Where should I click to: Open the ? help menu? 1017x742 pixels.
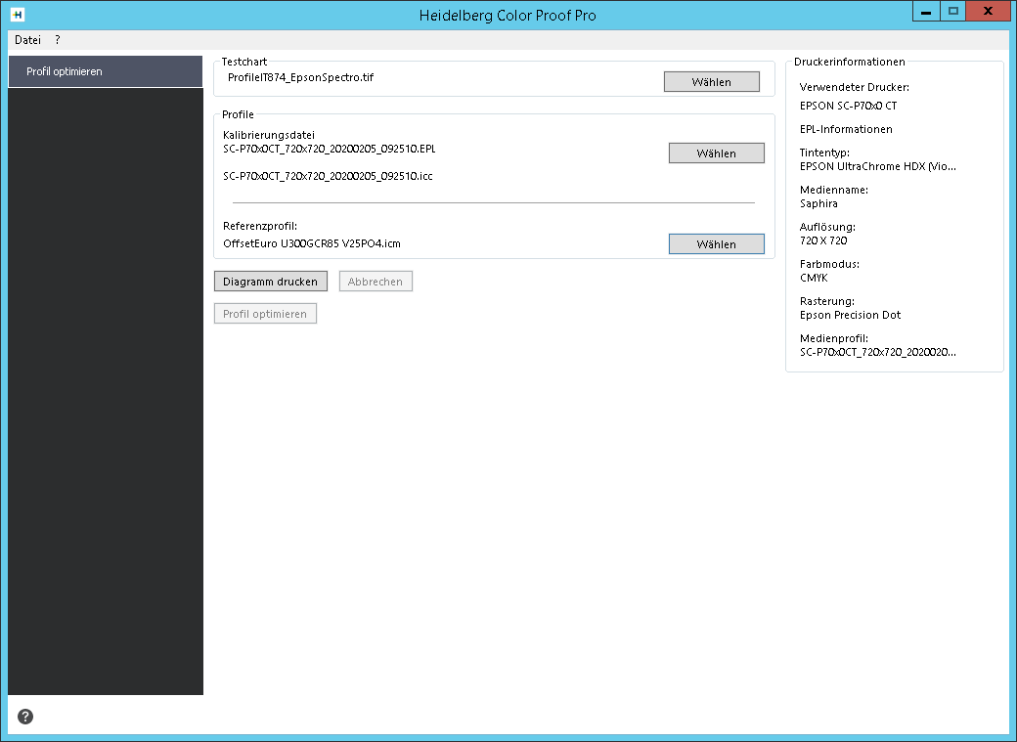click(x=58, y=40)
